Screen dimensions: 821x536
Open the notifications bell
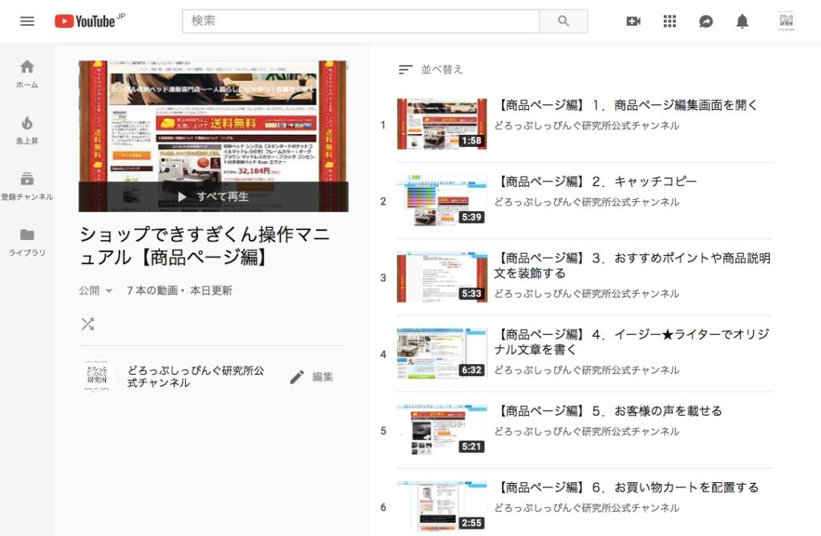coord(742,21)
